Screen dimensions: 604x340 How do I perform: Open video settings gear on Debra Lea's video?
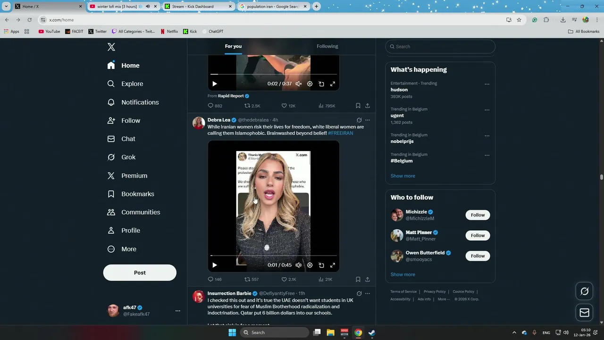pyautogui.click(x=310, y=265)
